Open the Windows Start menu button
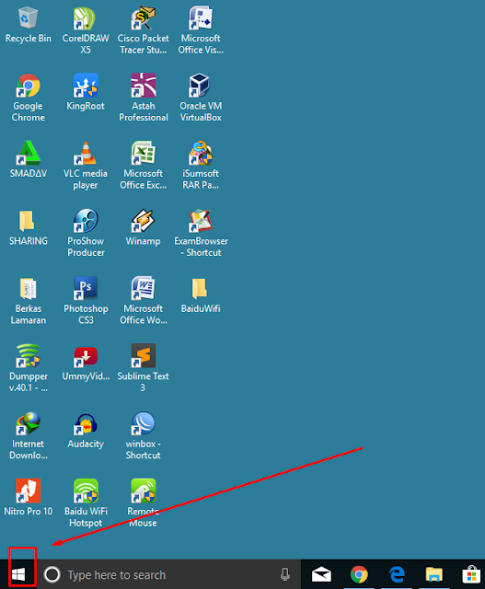This screenshot has width=485, height=589. click(18, 574)
